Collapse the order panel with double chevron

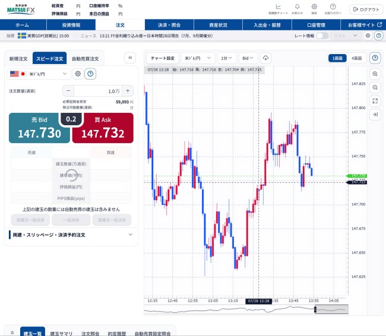130,58
